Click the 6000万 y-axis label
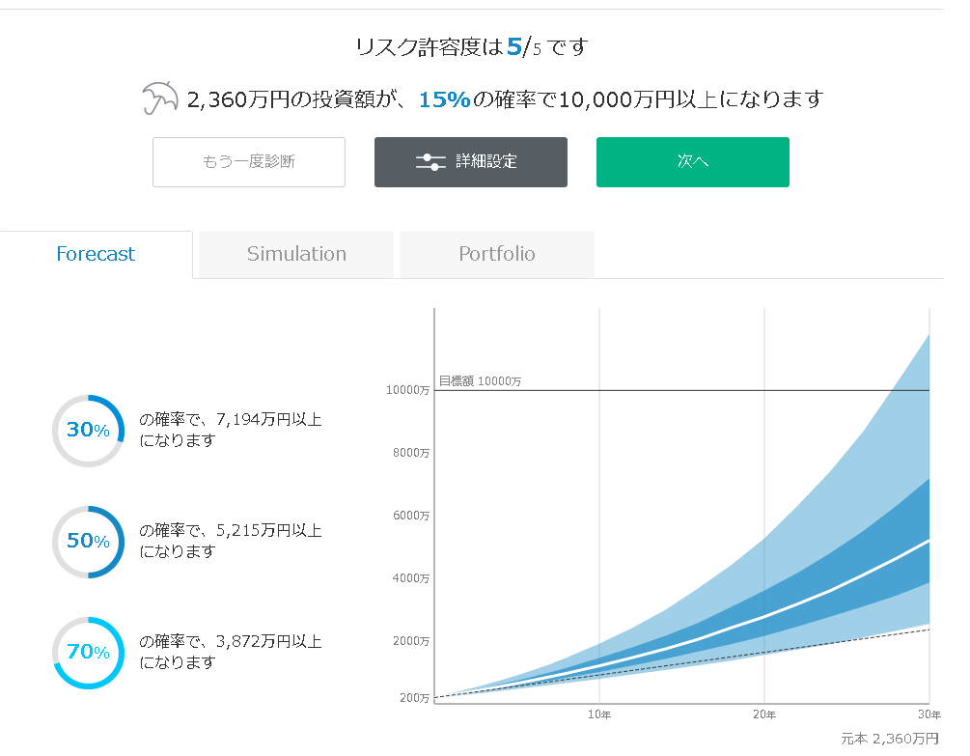 coord(411,516)
